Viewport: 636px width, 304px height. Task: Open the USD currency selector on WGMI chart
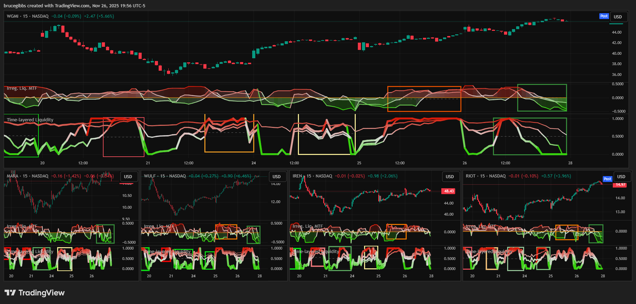click(618, 17)
